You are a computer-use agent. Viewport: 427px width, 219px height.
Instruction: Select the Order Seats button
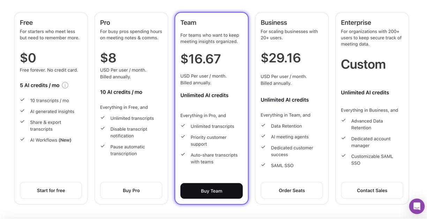pos(292,190)
